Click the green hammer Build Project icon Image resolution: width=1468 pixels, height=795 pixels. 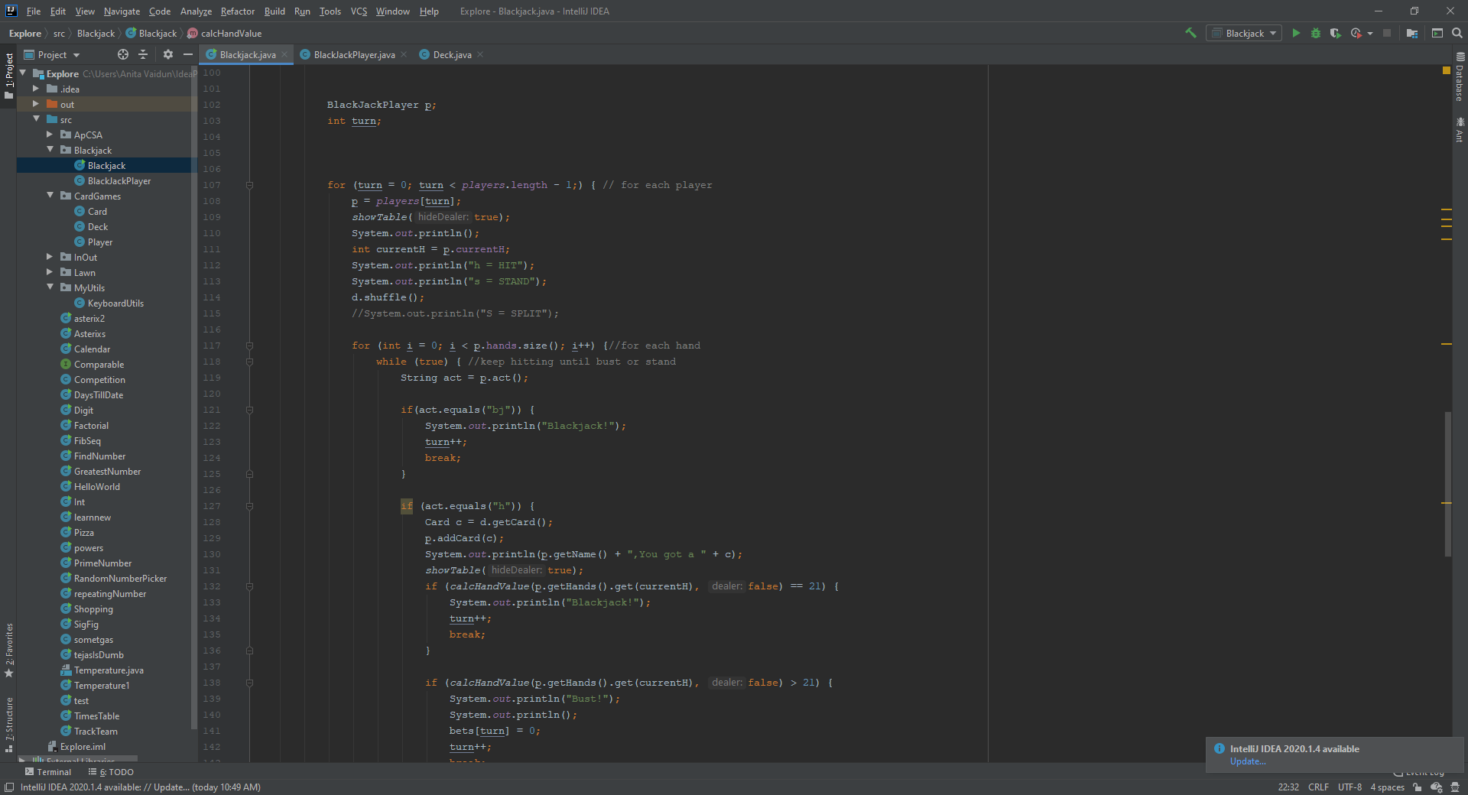coord(1190,33)
